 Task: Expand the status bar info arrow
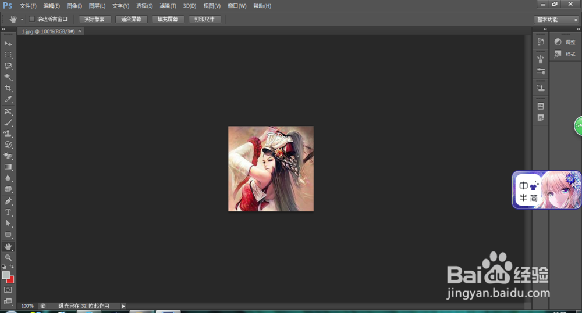click(x=123, y=306)
